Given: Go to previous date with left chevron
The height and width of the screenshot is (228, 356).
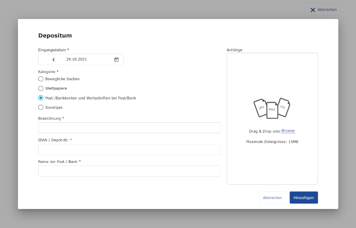Looking at the screenshot, I should click(x=53, y=60).
